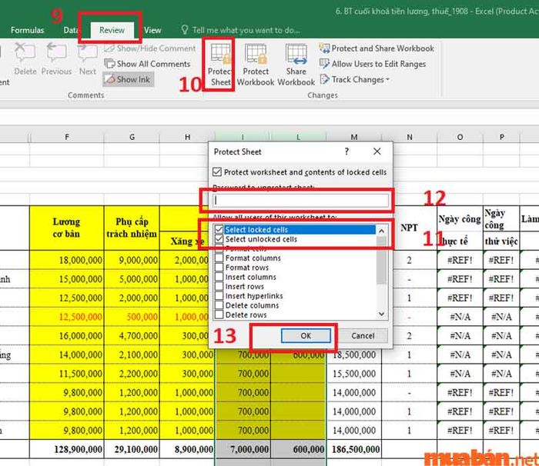
Task: Open the Formulas tab
Action: [x=27, y=30]
